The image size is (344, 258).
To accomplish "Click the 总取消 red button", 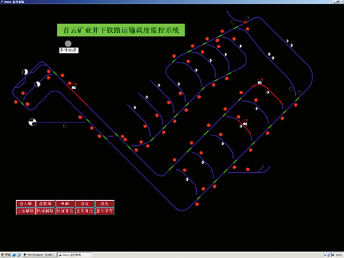I will tap(45, 204).
